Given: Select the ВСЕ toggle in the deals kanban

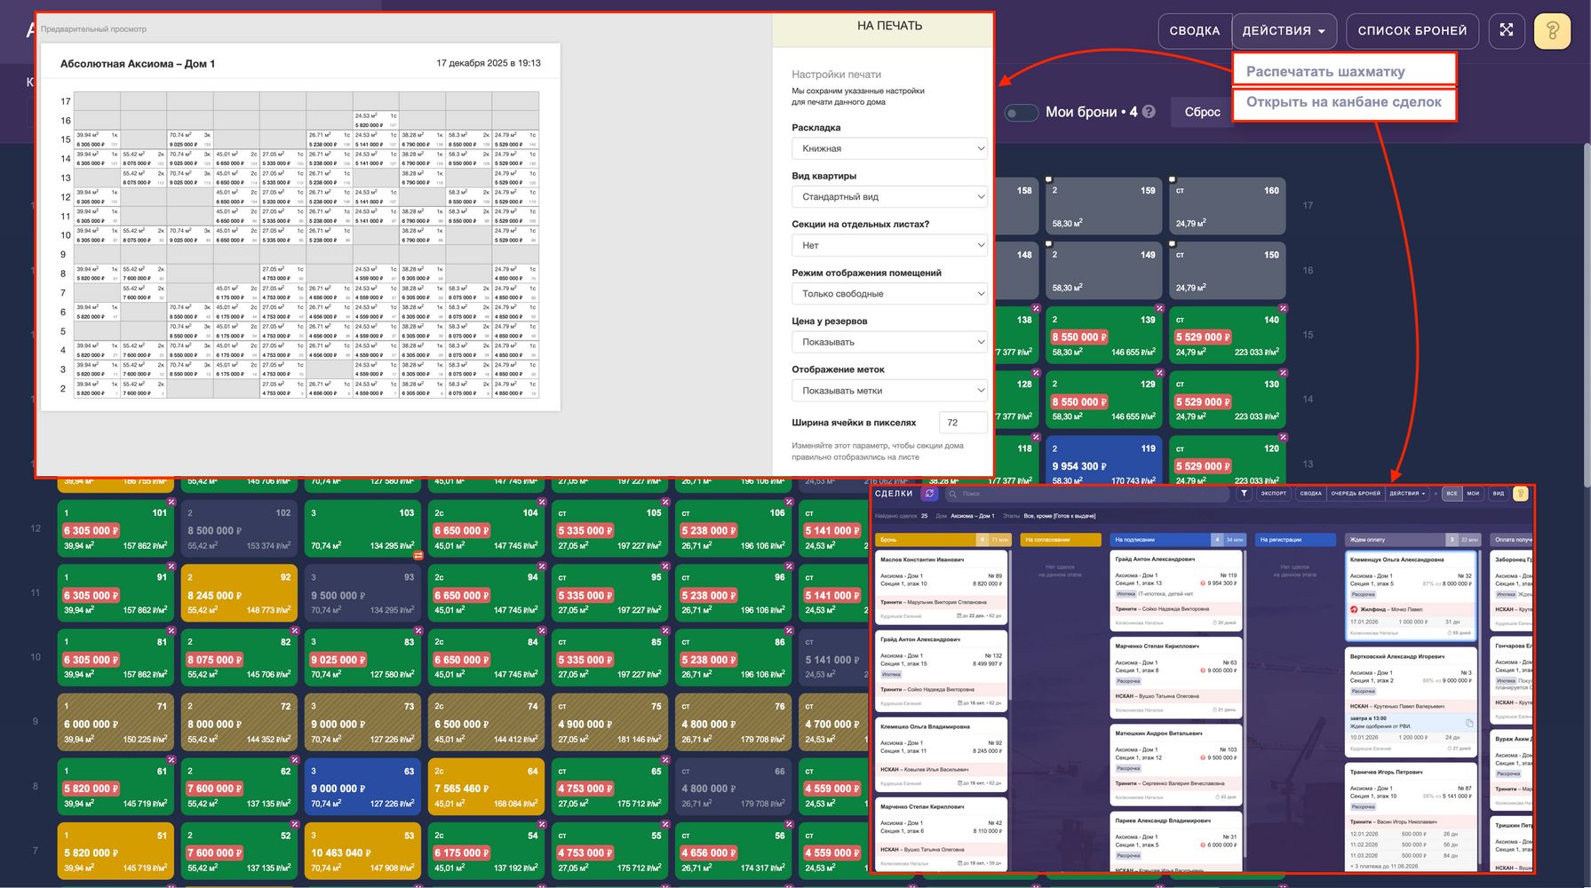Looking at the screenshot, I should [1452, 494].
